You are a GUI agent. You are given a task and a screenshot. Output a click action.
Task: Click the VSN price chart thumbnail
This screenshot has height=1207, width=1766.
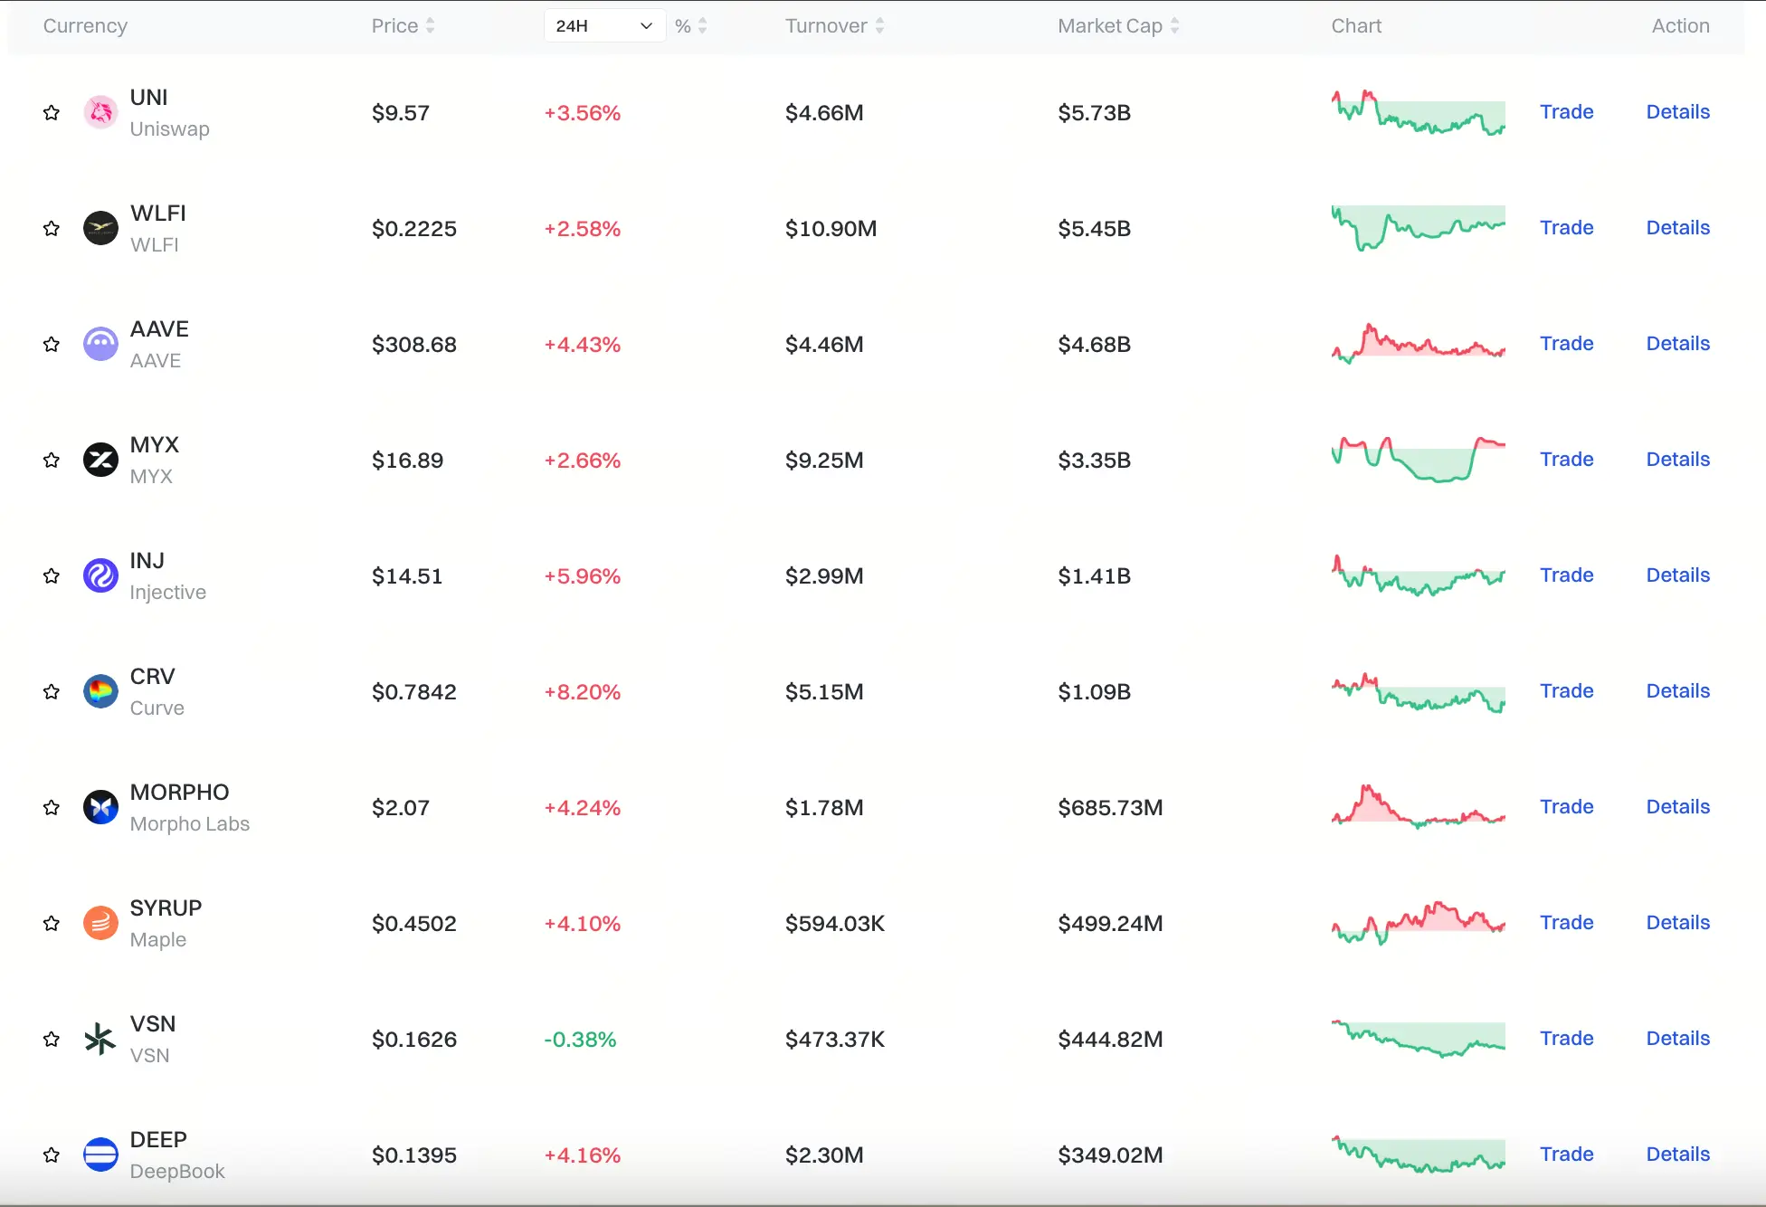(1418, 1039)
